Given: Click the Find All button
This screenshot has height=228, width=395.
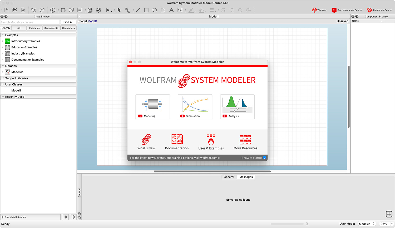Looking at the screenshot, I should click(x=68, y=22).
